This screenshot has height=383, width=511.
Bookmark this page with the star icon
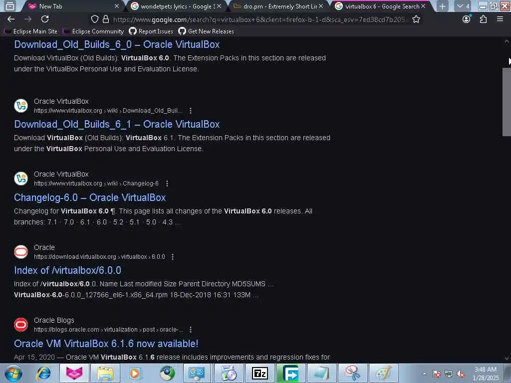point(416,19)
